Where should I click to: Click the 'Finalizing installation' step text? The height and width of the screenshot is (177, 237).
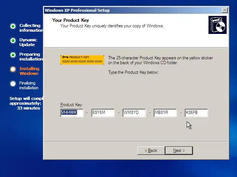click(29, 85)
